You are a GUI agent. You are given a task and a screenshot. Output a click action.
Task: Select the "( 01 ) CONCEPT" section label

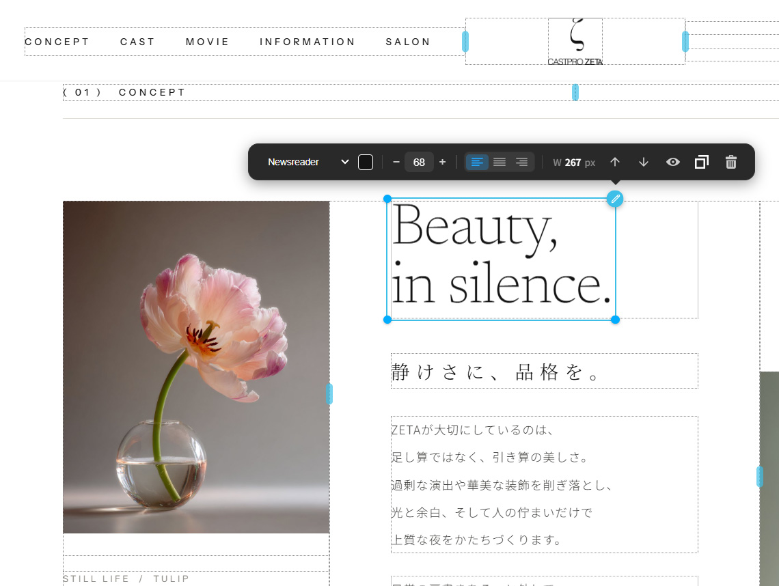[x=124, y=92]
